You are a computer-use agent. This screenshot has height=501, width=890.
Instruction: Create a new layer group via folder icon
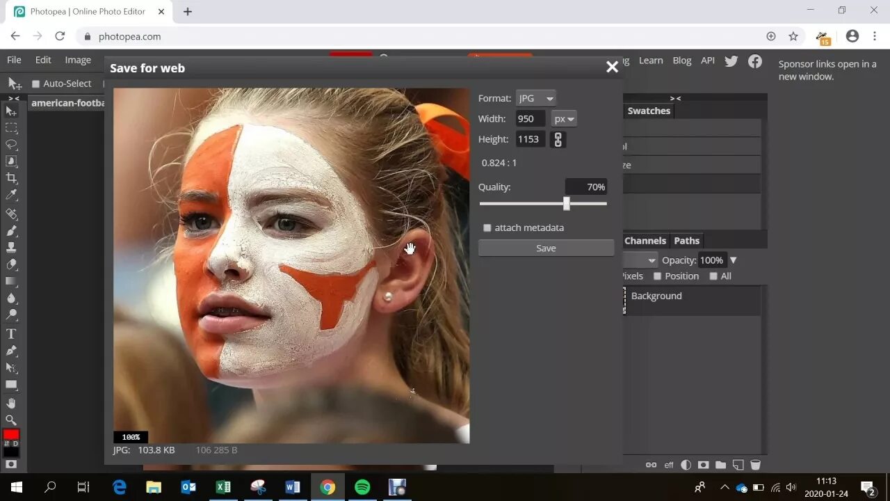720,464
